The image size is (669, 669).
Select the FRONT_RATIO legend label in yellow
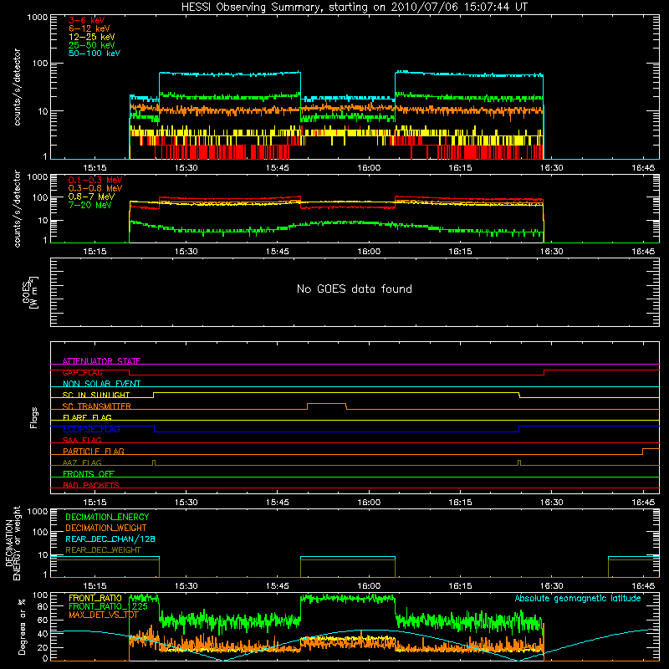pyautogui.click(x=95, y=598)
